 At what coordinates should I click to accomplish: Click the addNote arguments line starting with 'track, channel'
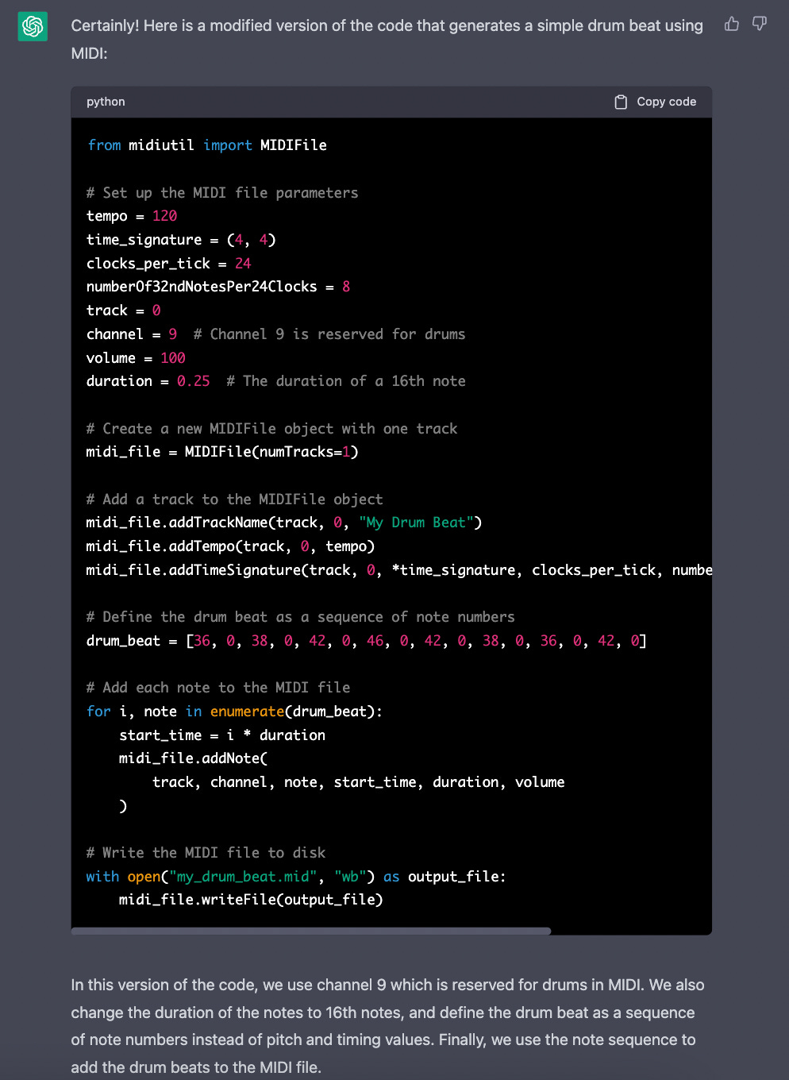359,782
